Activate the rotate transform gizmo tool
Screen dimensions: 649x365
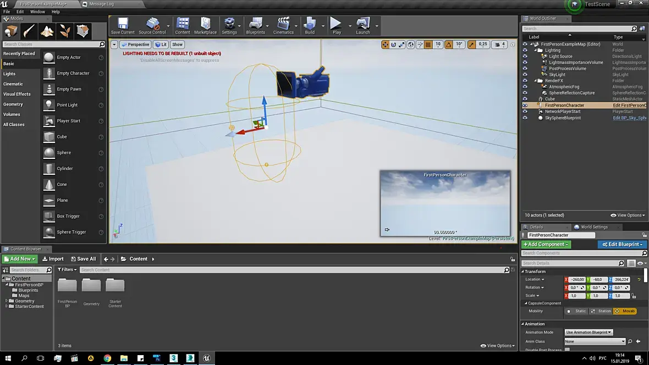(x=393, y=45)
